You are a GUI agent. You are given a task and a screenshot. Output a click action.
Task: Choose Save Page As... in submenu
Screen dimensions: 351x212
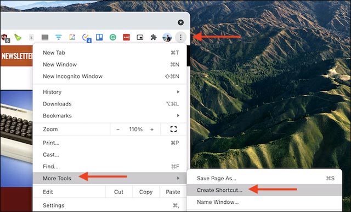tap(264, 178)
